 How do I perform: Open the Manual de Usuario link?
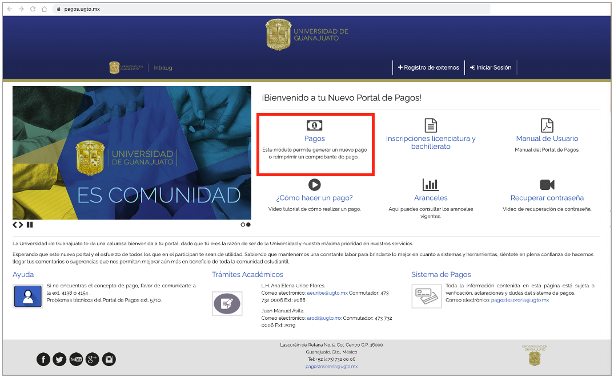coord(547,139)
